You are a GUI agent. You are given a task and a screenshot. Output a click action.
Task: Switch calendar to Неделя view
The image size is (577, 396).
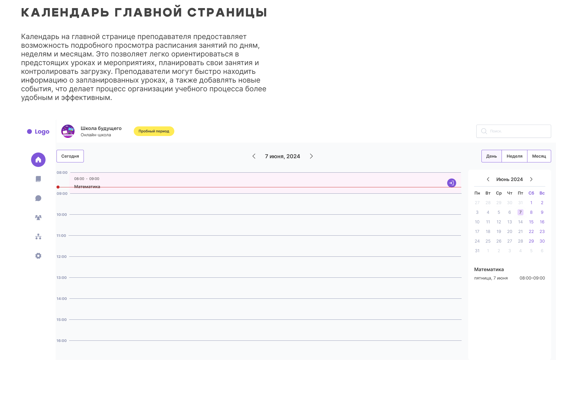click(x=514, y=156)
